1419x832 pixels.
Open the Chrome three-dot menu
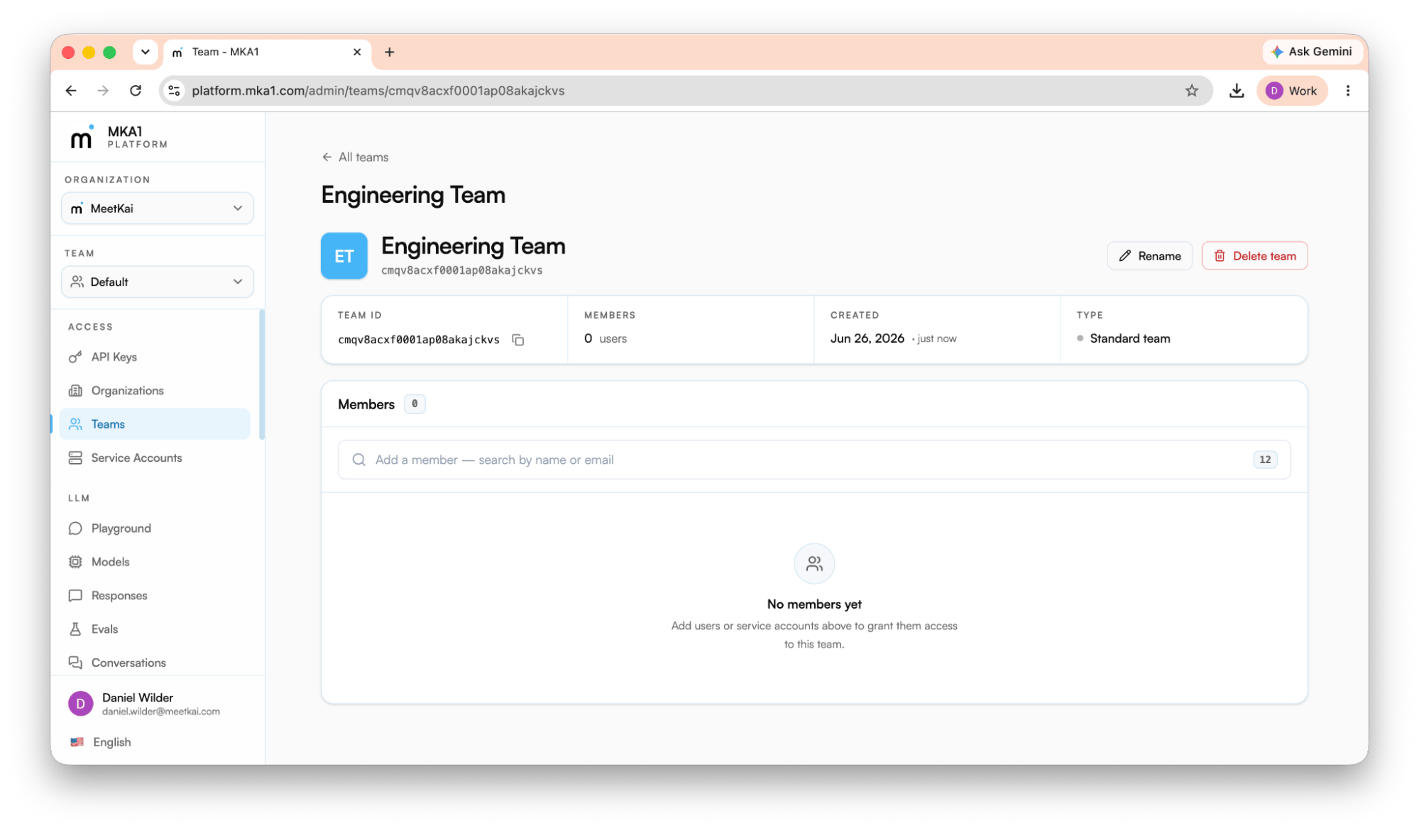pyautogui.click(x=1348, y=91)
